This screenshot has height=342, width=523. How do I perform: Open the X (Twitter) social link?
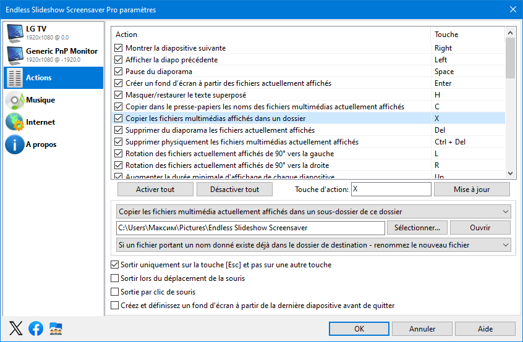pyautogui.click(x=15, y=328)
